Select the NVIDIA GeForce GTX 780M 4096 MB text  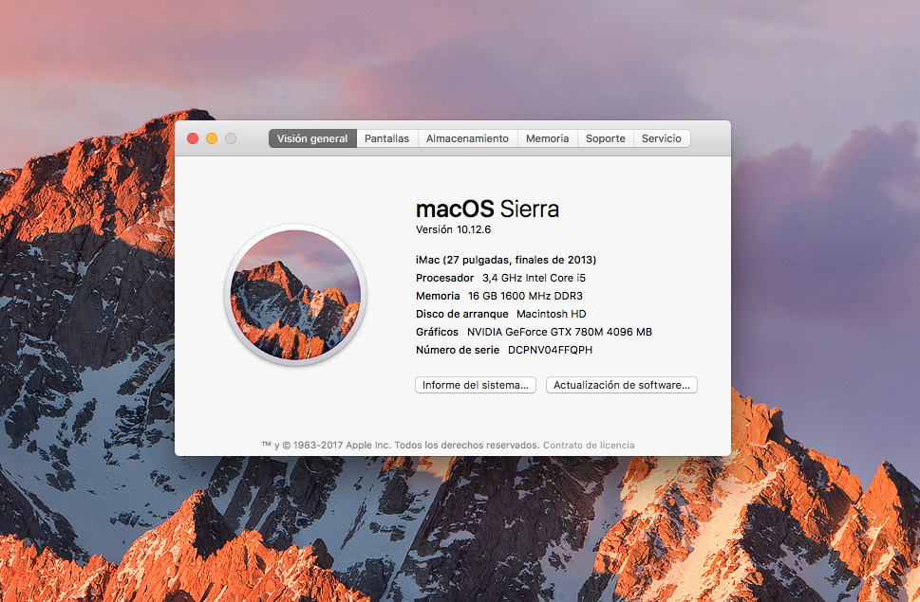click(x=559, y=332)
